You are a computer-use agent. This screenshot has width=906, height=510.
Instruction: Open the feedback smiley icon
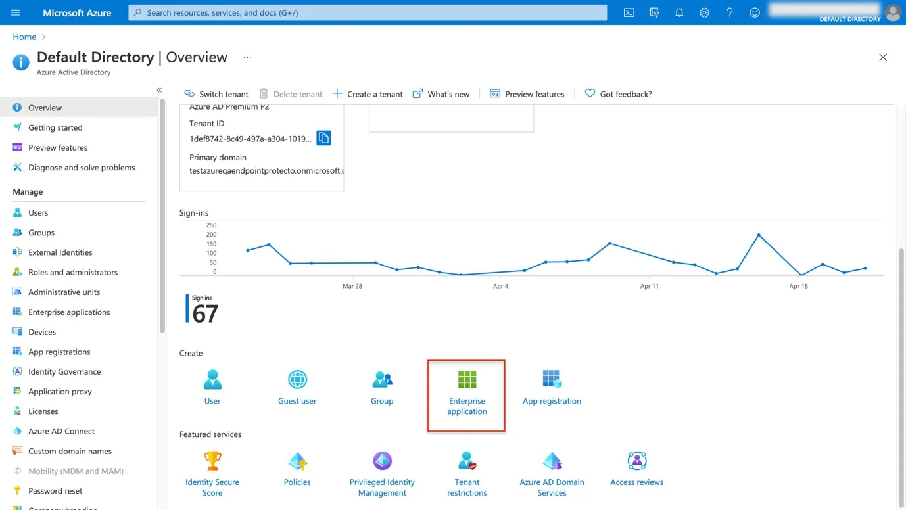tap(755, 12)
